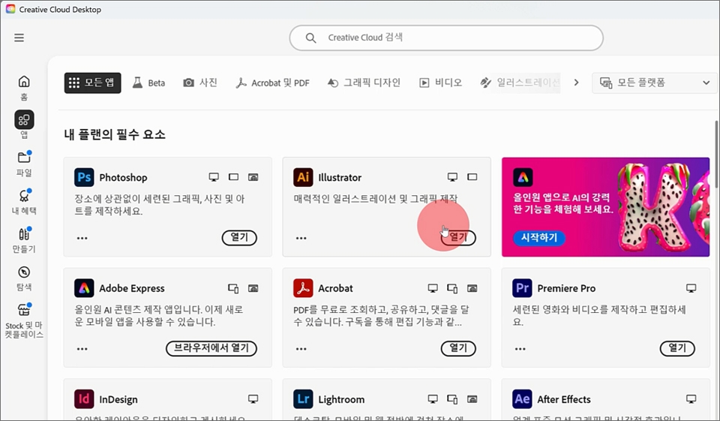Click Acrobat's web platform icon
Image resolution: width=720 pixels, height=421 pixels.
(472, 288)
